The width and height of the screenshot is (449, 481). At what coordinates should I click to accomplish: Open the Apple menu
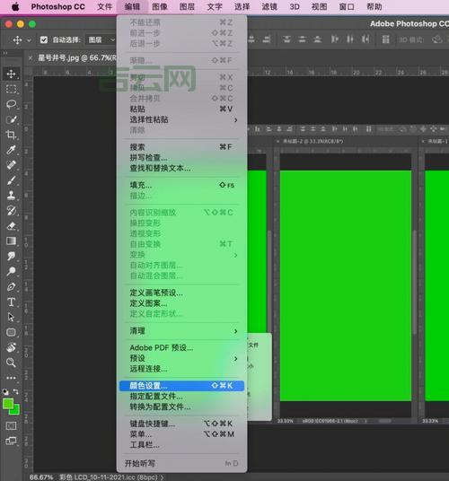click(15, 7)
